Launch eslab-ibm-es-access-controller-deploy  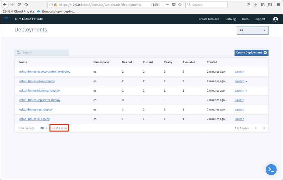[x=239, y=71]
